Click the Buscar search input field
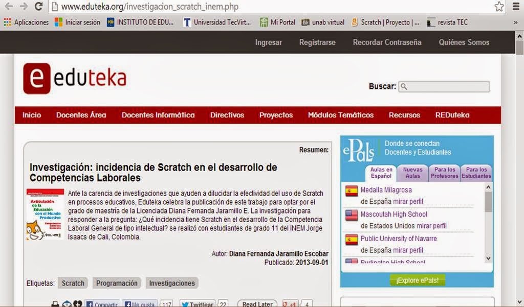Screen dimensions: 524x307 tap(444, 87)
